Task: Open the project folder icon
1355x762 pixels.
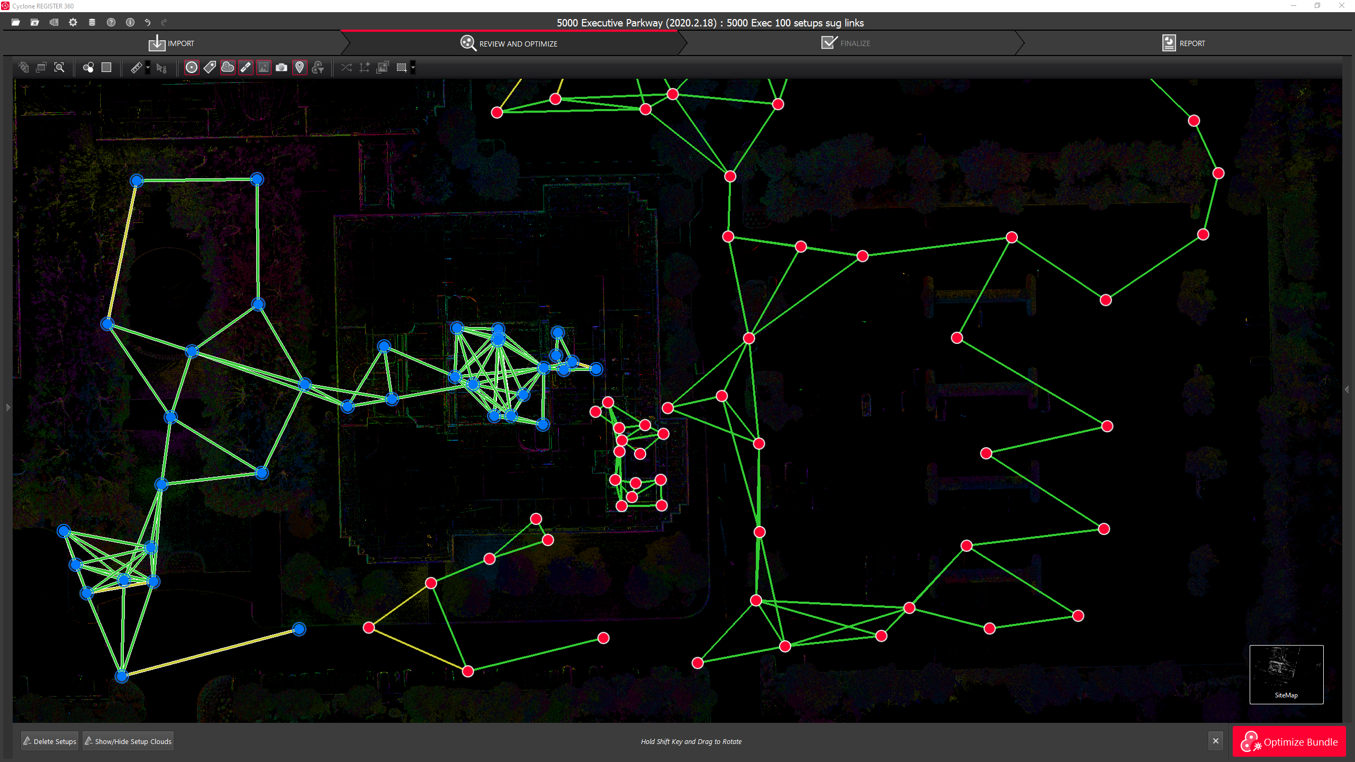Action: point(16,22)
